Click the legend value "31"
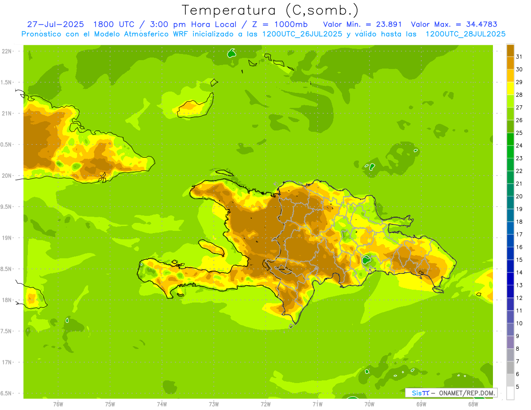 [x=519, y=56]
